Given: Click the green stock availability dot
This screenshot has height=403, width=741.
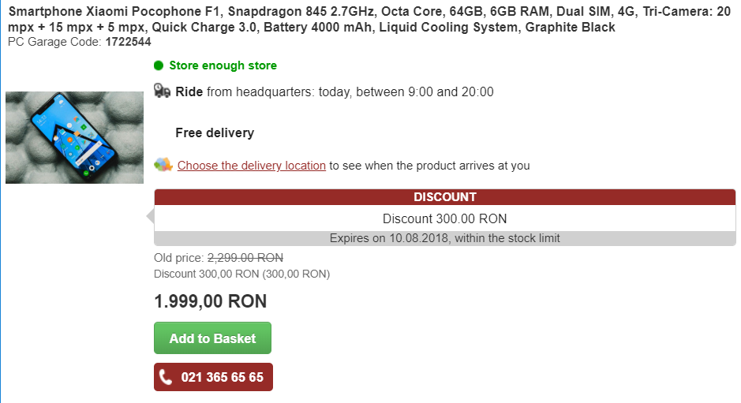Looking at the screenshot, I should [159, 65].
